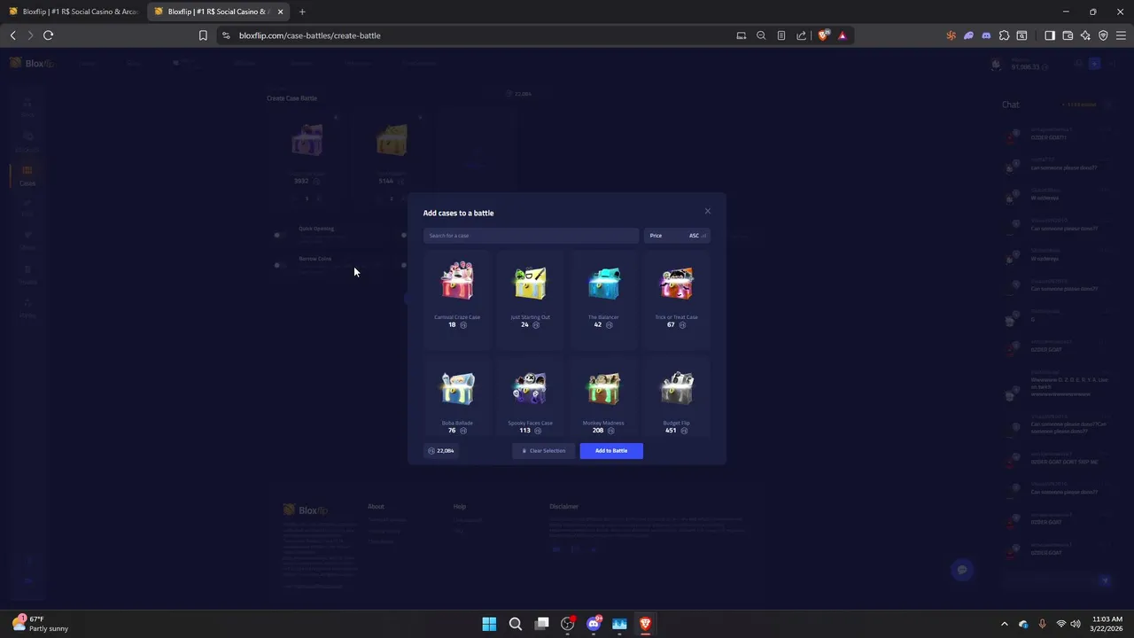Select the Boba Ballade case
Screen dimensions: 1134x638
[x=457, y=388]
